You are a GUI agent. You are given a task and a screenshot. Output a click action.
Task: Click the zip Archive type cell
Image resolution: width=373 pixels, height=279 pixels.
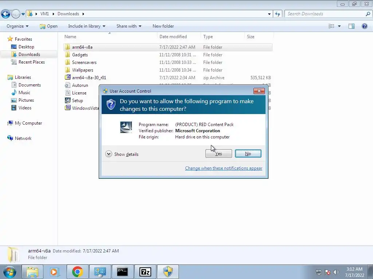pos(213,78)
